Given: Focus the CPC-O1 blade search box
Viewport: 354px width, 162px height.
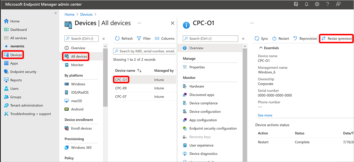Looking at the screenshot, I should 210,39.
